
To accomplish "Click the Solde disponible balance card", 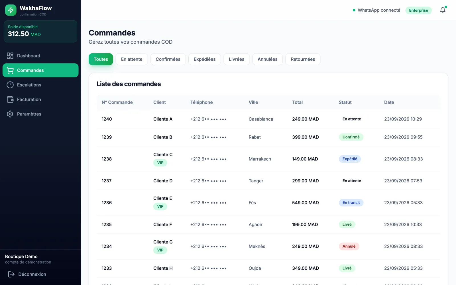I will (40, 31).
